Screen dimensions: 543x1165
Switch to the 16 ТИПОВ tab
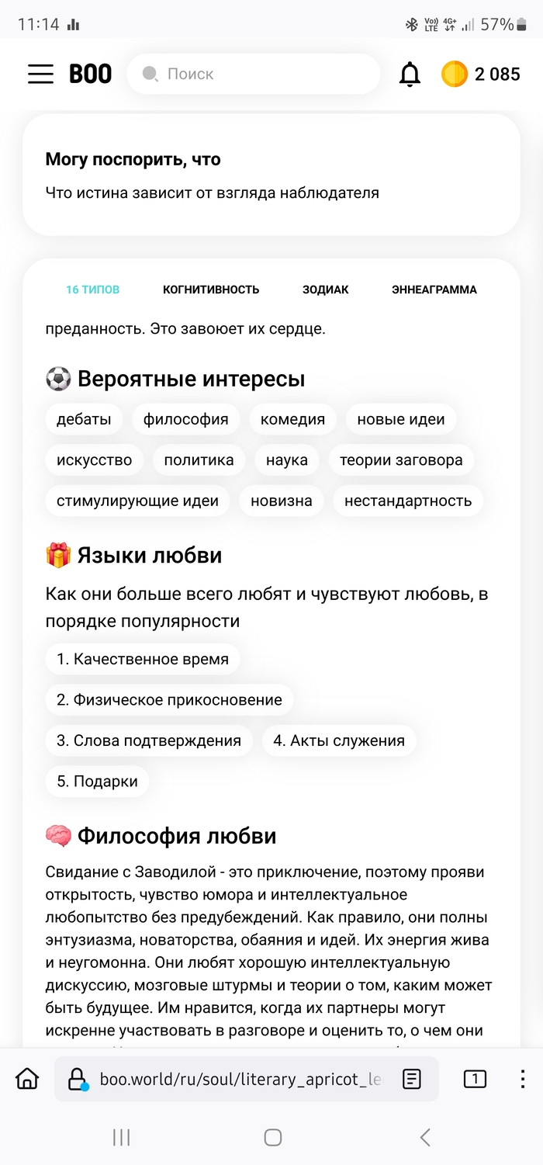pos(92,290)
